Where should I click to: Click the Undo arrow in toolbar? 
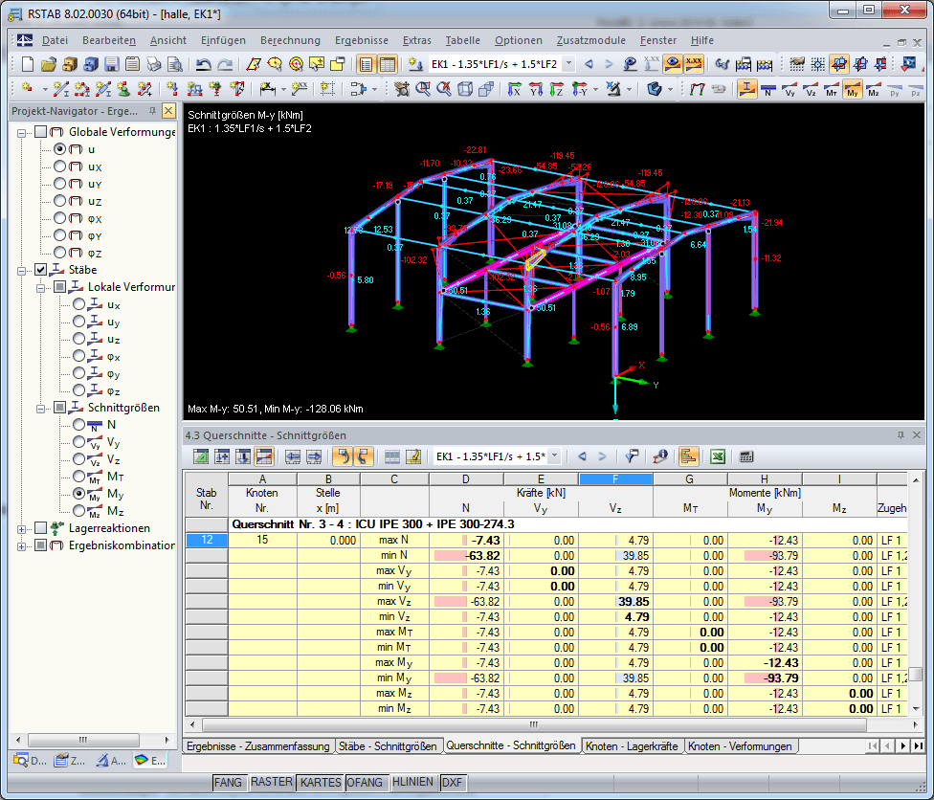pyautogui.click(x=203, y=65)
